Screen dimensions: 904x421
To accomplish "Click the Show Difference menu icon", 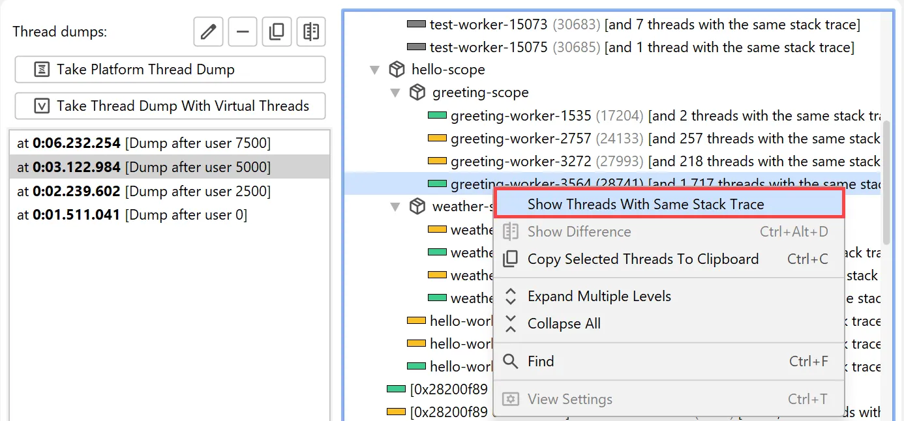I will pyautogui.click(x=511, y=232).
